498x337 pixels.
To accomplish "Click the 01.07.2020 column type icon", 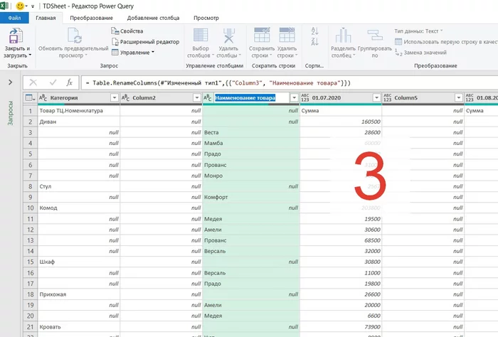I will [x=305, y=97].
